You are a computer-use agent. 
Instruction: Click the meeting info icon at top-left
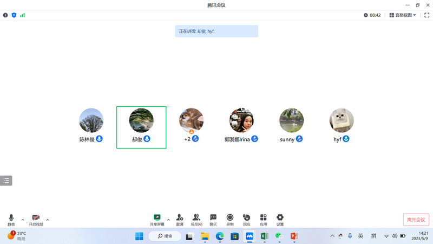point(5,15)
